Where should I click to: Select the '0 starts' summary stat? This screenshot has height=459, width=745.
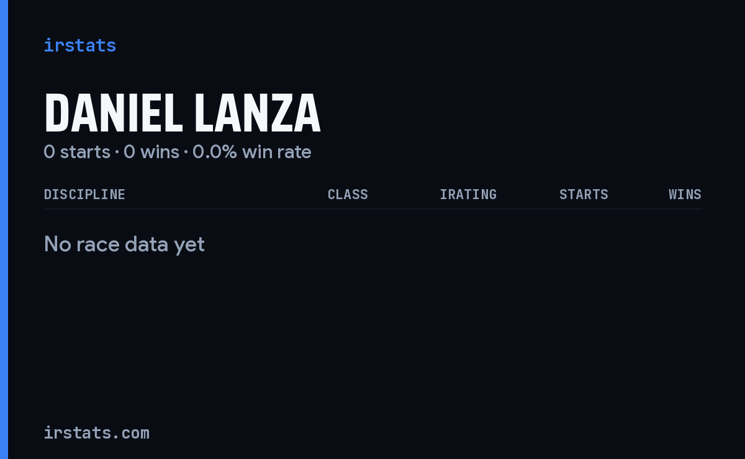tap(77, 152)
